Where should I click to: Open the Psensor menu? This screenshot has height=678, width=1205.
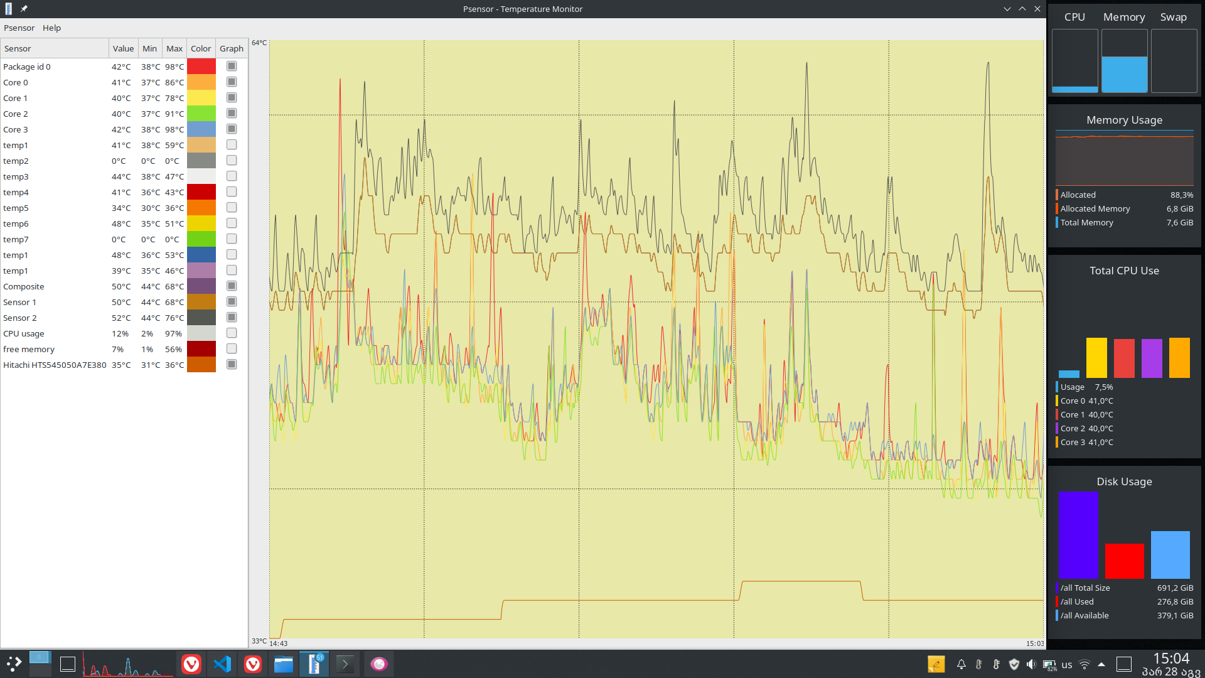coord(19,28)
